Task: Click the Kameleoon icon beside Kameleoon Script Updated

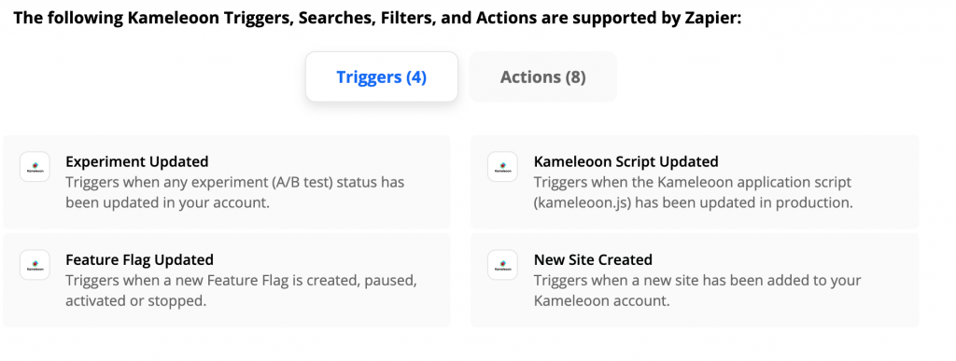Action: coord(502,167)
